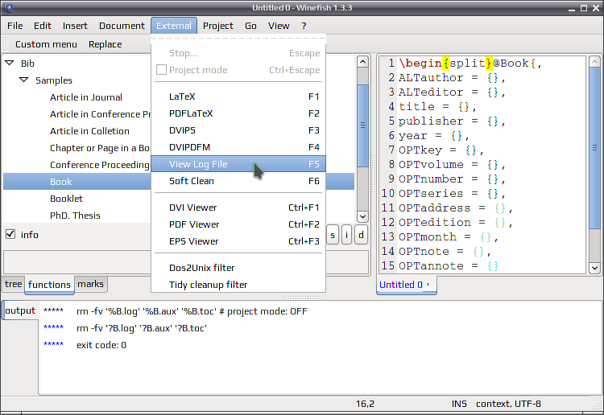Click the 'd' button

click(x=361, y=235)
